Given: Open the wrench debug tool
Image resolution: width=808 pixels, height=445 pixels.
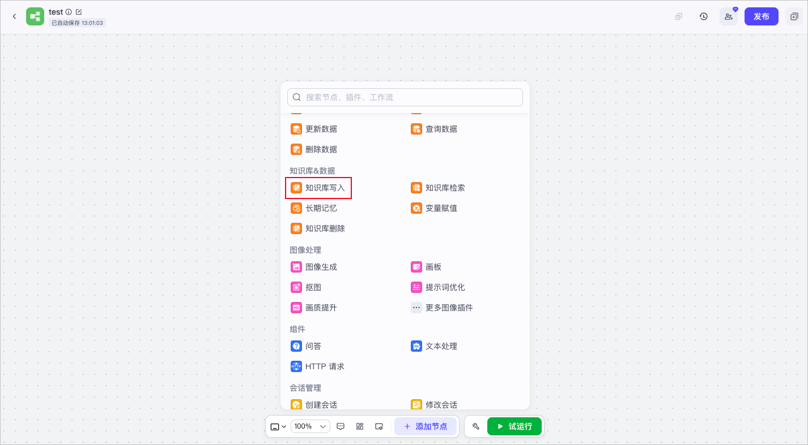Looking at the screenshot, I should click(476, 426).
